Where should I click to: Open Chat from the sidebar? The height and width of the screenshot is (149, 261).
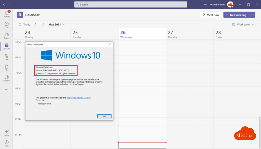click(x=7, y=25)
